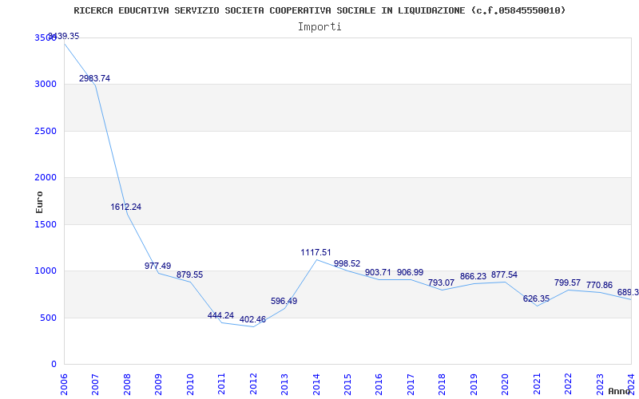Select the data value 626.35
Viewport: 639px width, 399px height.
(x=536, y=298)
